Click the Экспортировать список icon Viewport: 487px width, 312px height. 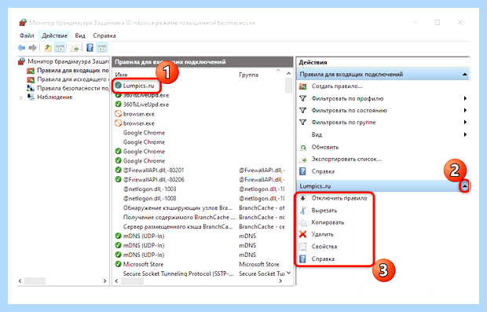[x=303, y=159]
